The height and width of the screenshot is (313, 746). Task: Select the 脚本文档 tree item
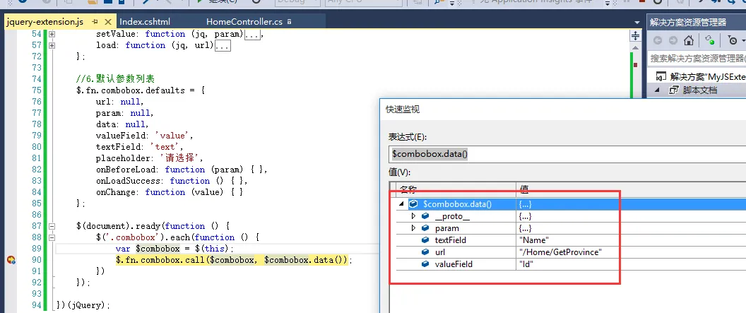click(x=700, y=90)
